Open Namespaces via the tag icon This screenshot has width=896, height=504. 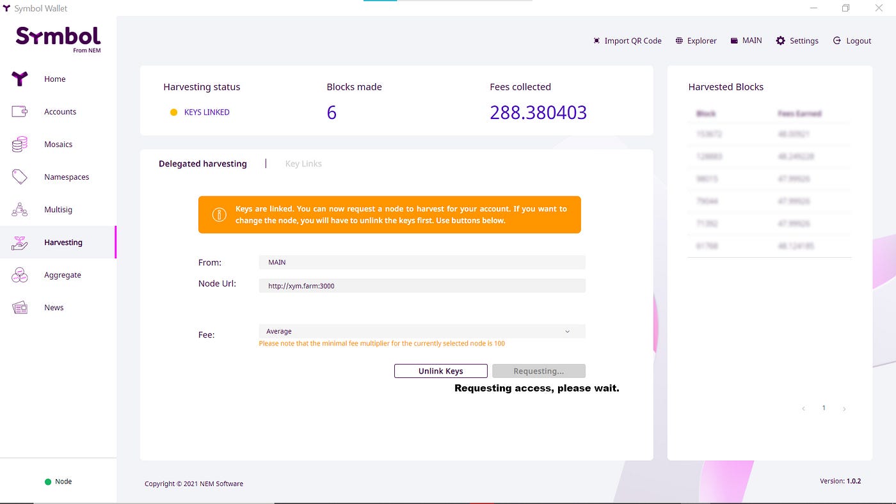coord(20,177)
